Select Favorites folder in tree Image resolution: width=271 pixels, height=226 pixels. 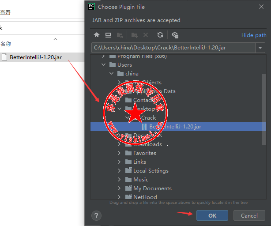[145, 153]
